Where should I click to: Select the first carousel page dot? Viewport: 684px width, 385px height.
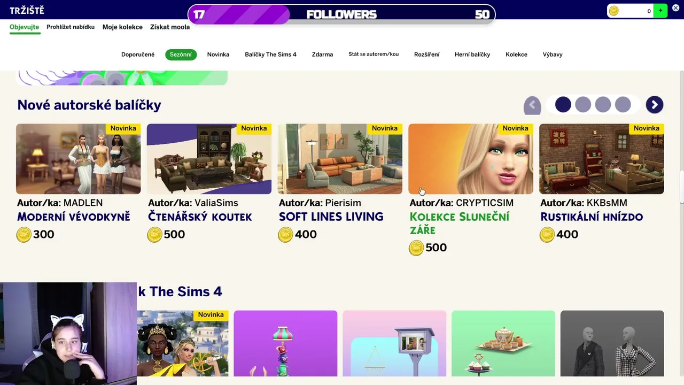(563, 104)
